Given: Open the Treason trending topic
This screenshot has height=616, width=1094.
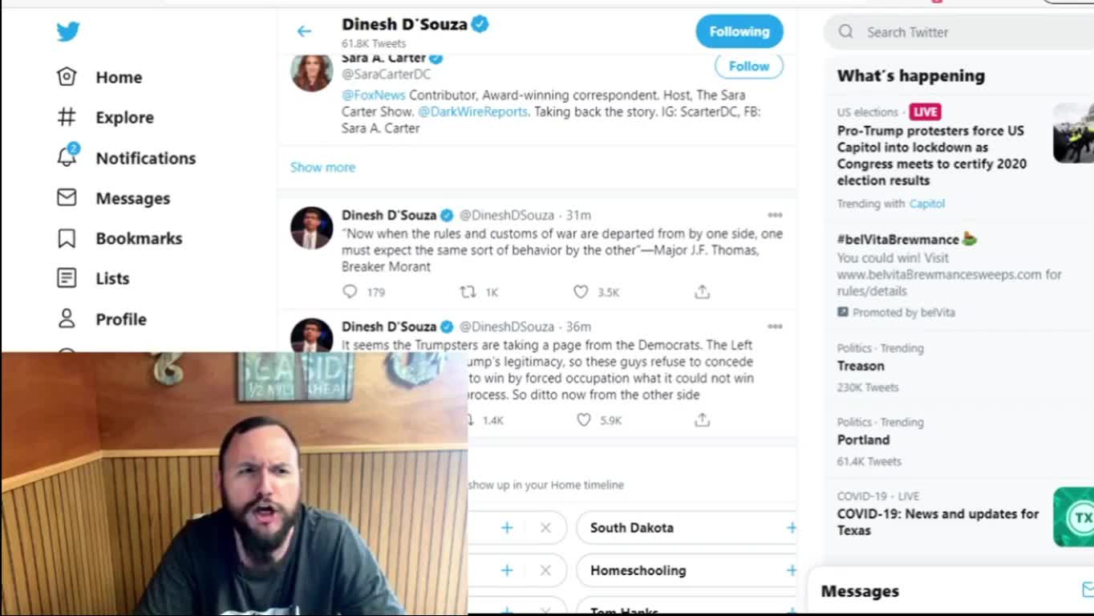Looking at the screenshot, I should pos(861,366).
